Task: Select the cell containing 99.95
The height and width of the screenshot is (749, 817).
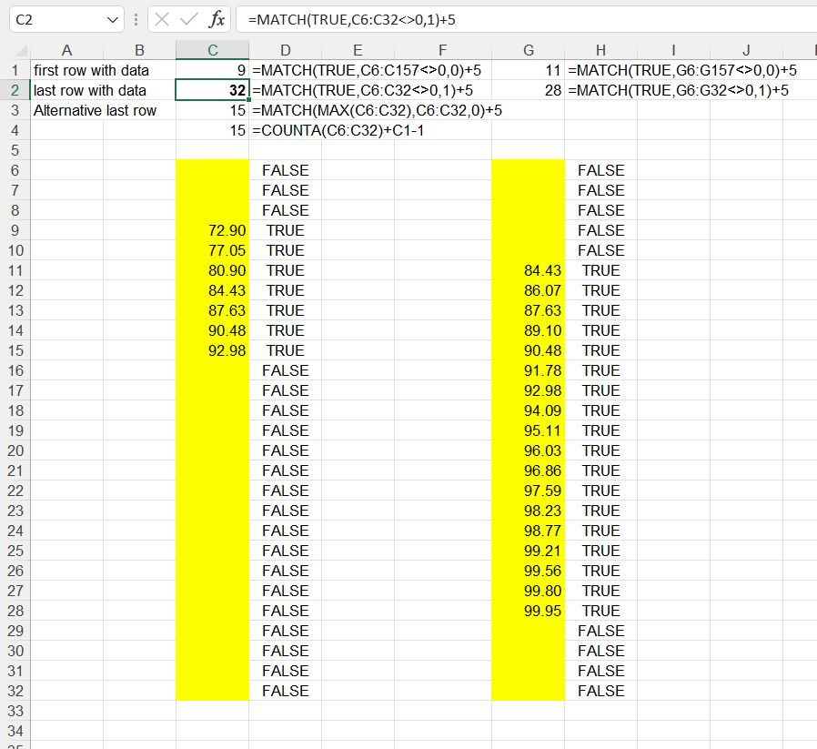Action: click(528, 611)
